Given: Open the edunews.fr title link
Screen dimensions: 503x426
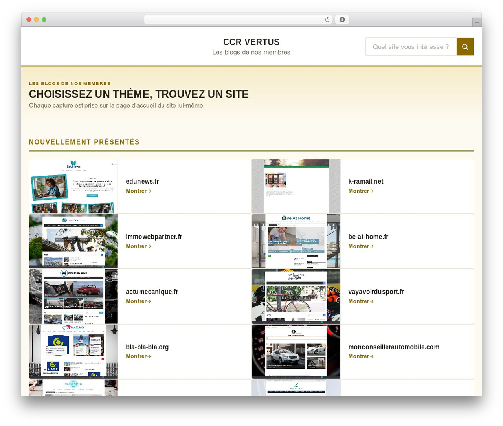Looking at the screenshot, I should pos(142,181).
